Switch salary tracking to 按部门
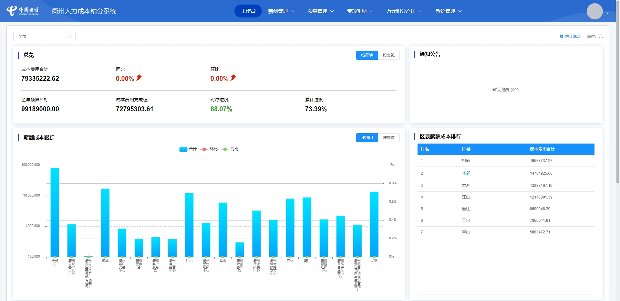 (x=367, y=138)
